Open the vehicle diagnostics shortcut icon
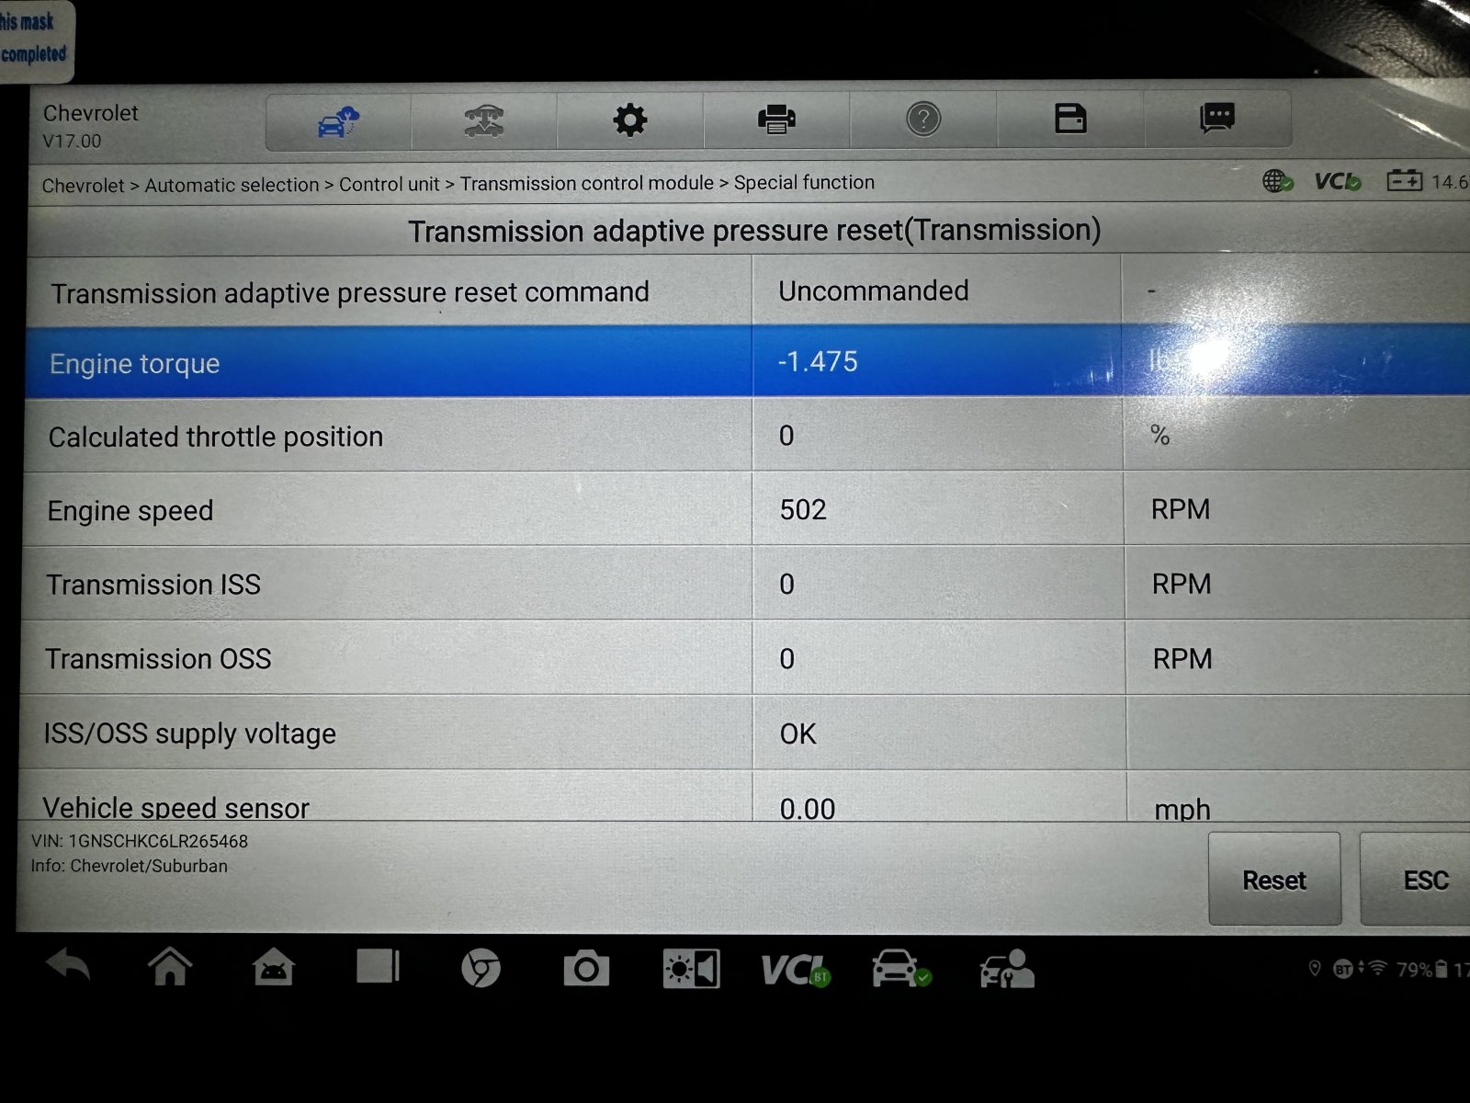1470x1103 pixels. tap(901, 970)
